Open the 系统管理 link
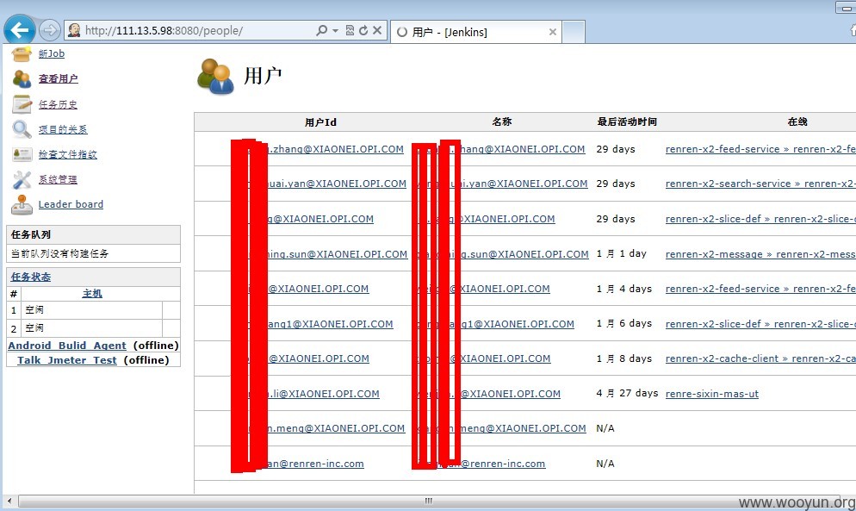 pos(58,179)
